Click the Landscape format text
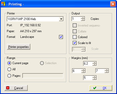 (27, 37)
